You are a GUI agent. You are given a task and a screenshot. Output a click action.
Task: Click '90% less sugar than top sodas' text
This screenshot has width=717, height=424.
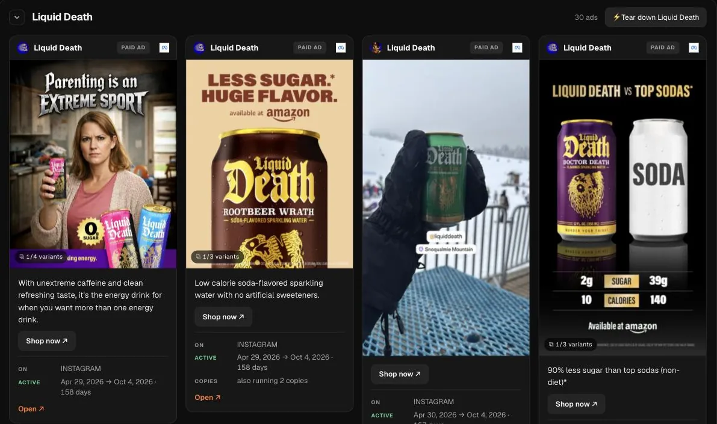(613, 376)
